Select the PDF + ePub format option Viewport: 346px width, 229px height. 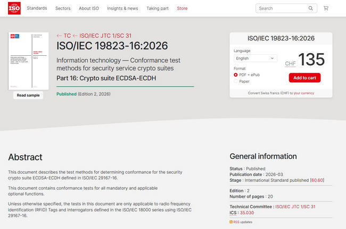click(236, 75)
